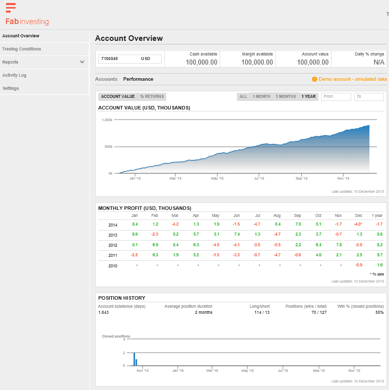The width and height of the screenshot is (389, 390).
Task: Click the win percentage 55%
Action: 379,312
